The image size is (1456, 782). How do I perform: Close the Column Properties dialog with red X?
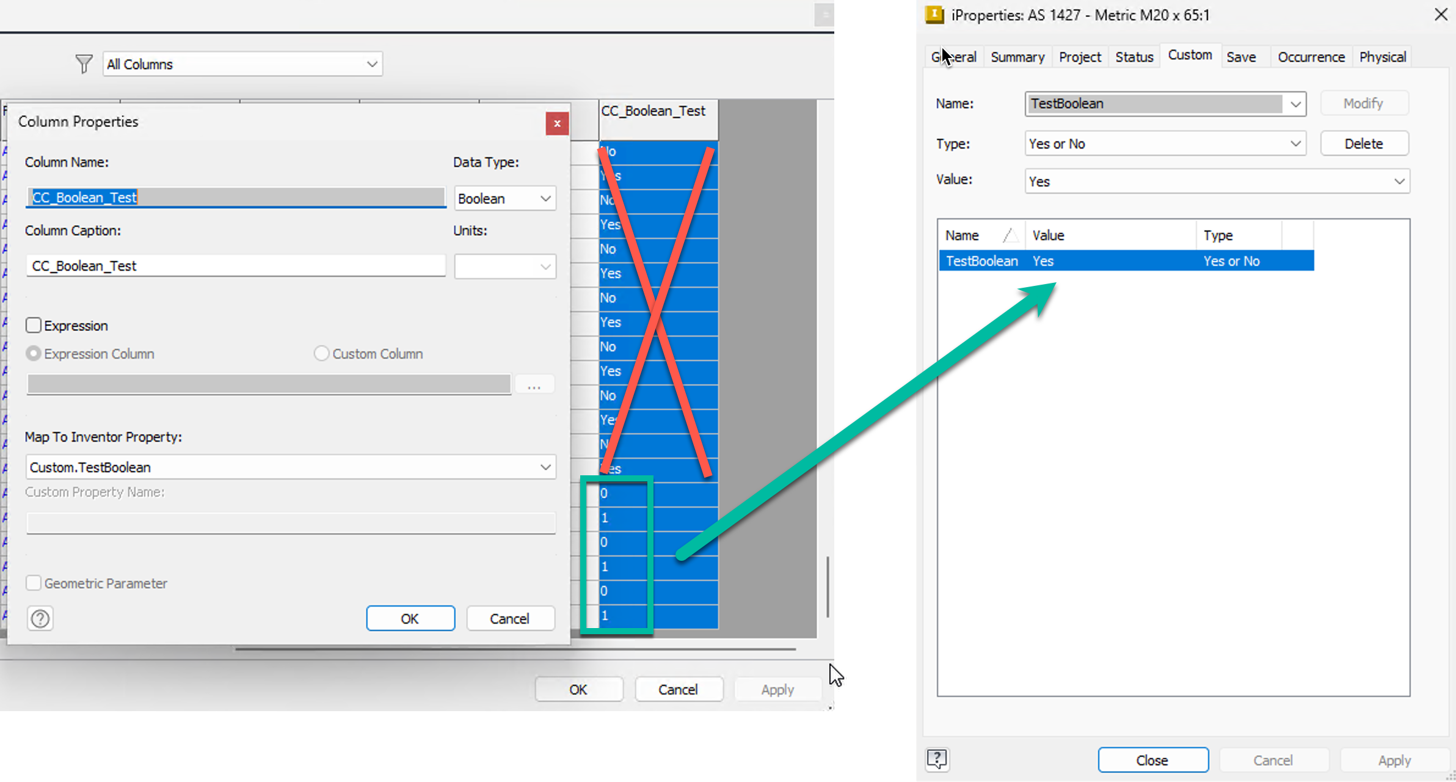coord(556,123)
